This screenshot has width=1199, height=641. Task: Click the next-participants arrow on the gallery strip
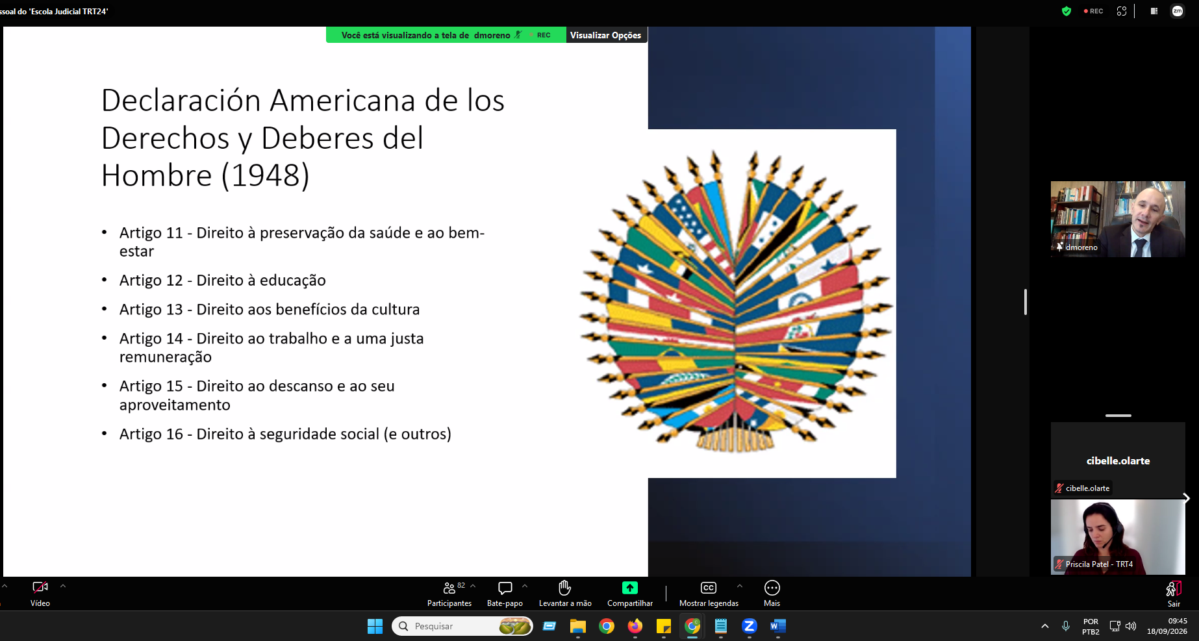coord(1186,498)
